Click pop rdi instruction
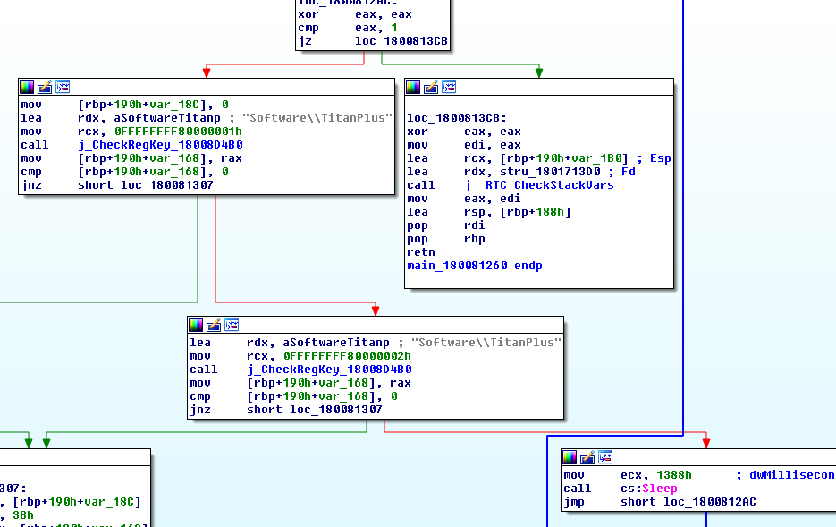 click(446, 225)
